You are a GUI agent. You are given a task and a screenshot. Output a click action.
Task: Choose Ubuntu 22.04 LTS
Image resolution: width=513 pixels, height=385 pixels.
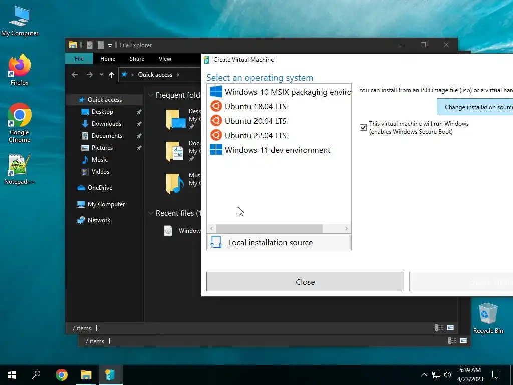pos(280,135)
